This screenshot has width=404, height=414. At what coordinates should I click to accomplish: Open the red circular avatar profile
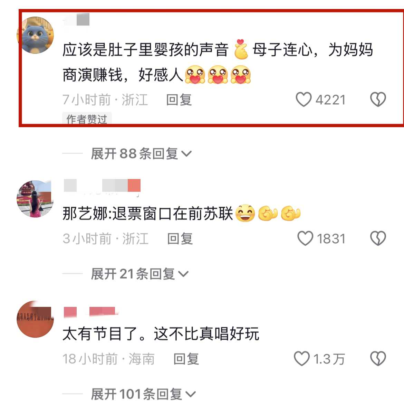[x=35, y=319]
